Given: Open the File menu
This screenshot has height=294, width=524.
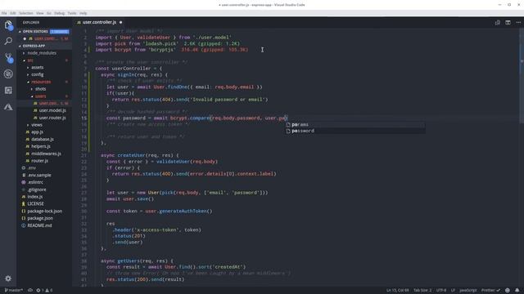Looking at the screenshot, I should (4, 13).
